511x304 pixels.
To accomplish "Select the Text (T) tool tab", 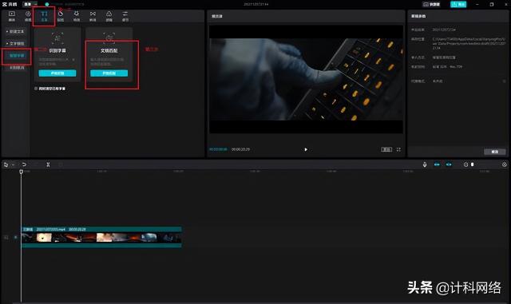I will coord(44,16).
